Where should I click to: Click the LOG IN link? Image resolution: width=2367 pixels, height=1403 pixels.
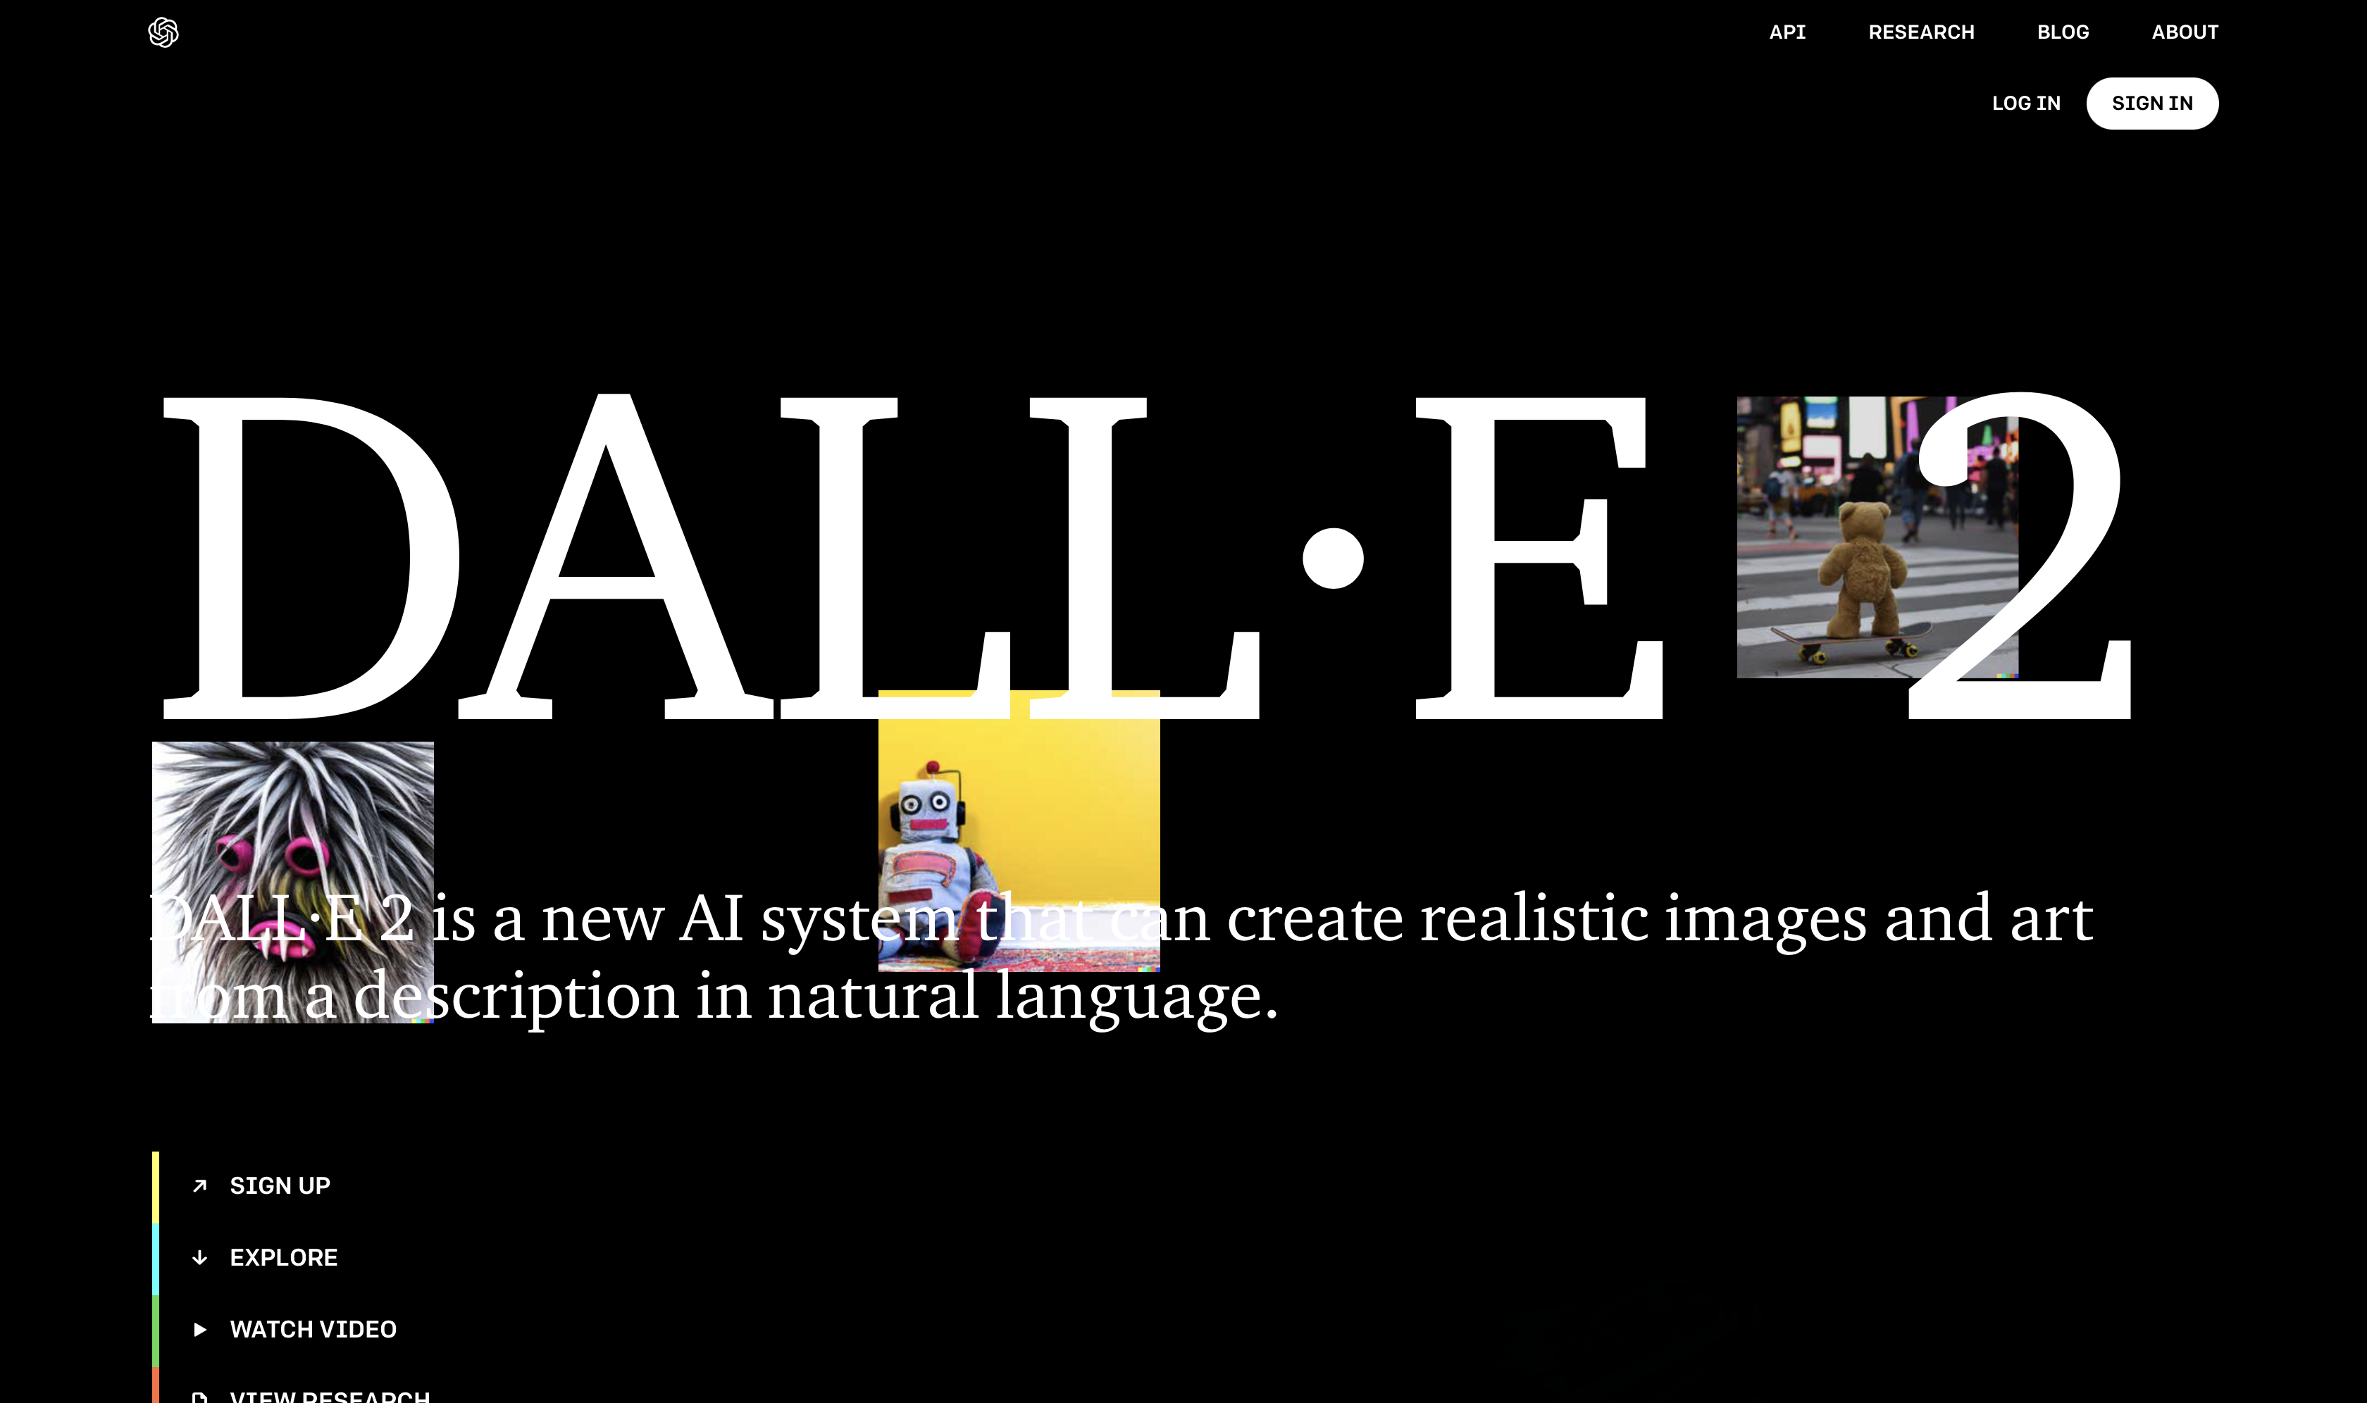2025,103
